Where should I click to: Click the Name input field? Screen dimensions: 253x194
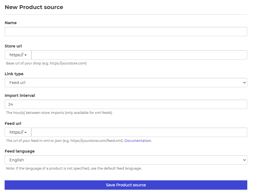pyautogui.click(x=126, y=32)
